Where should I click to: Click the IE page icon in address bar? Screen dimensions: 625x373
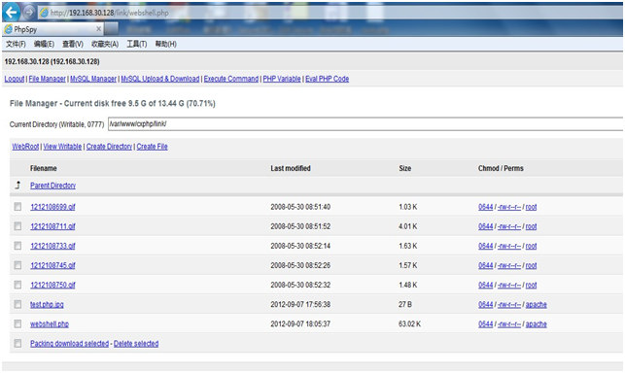tap(45, 13)
